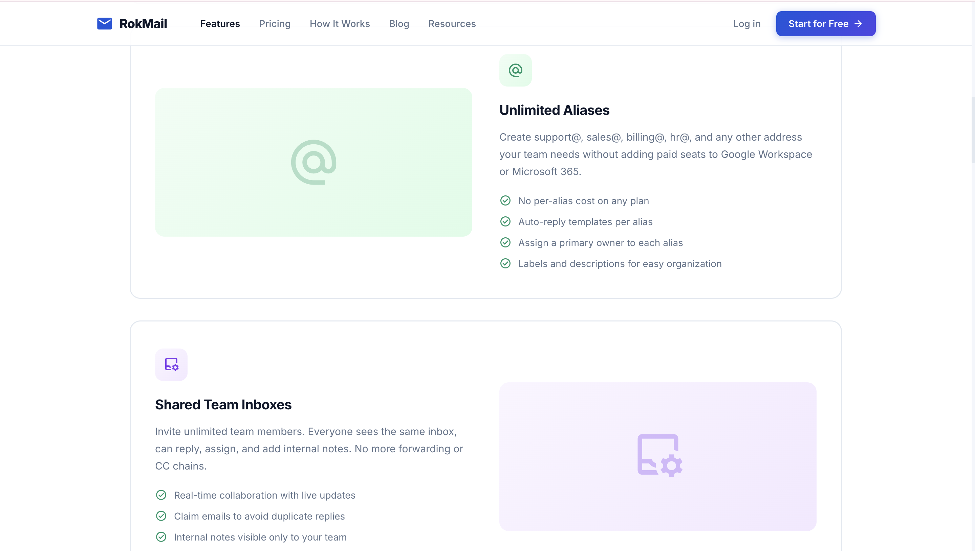Click the checkmark beside Claim emails
975x551 pixels.
click(x=161, y=516)
